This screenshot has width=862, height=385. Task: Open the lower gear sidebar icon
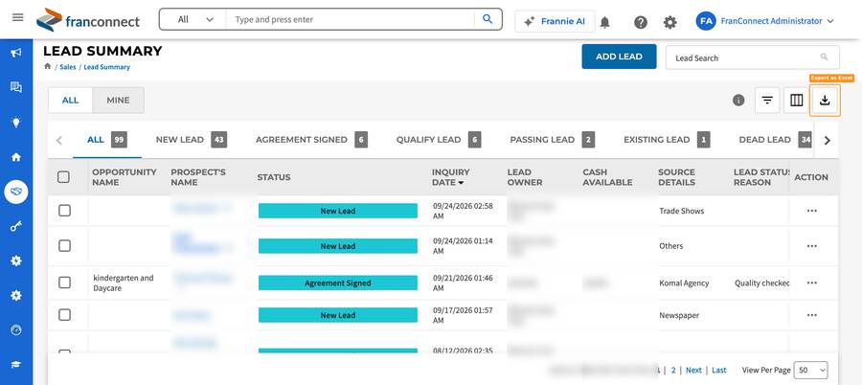(16, 295)
